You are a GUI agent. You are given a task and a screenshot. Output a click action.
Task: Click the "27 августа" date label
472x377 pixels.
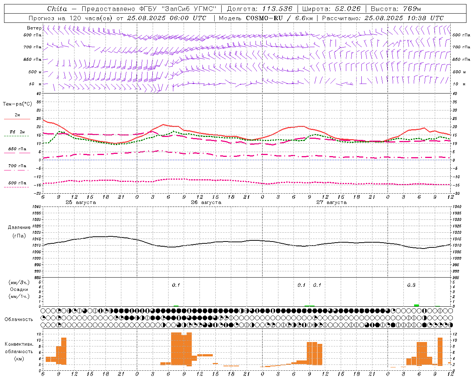pos(332,202)
